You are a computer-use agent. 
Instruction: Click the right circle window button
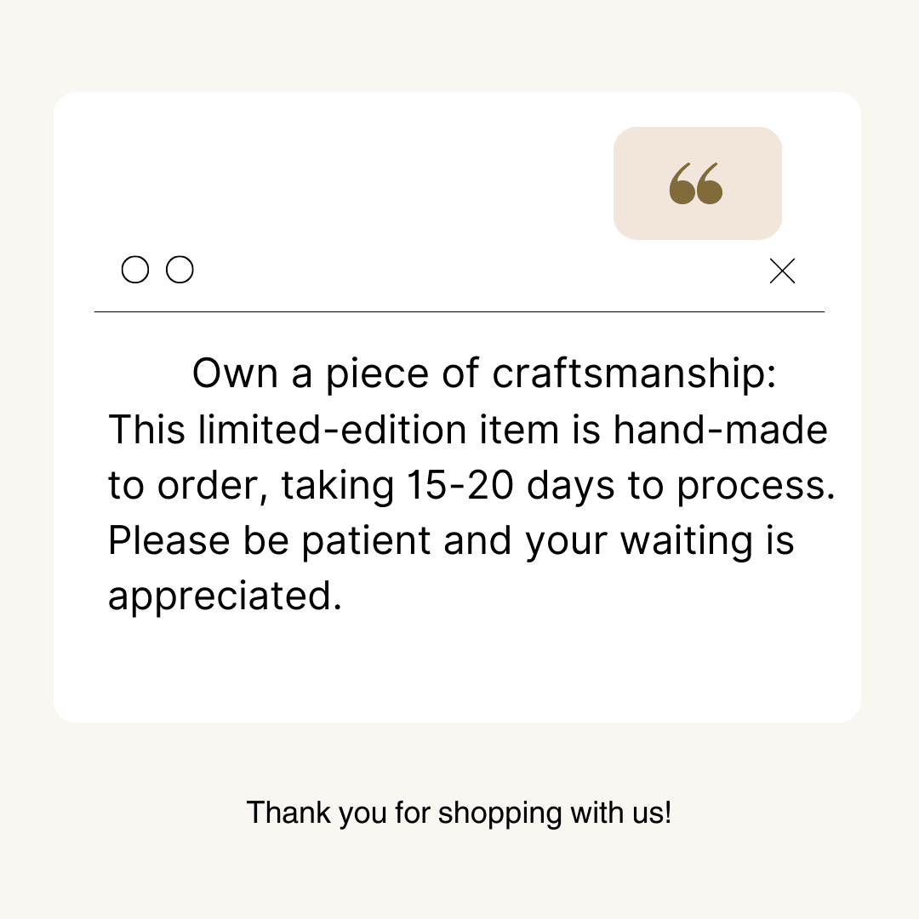(180, 270)
